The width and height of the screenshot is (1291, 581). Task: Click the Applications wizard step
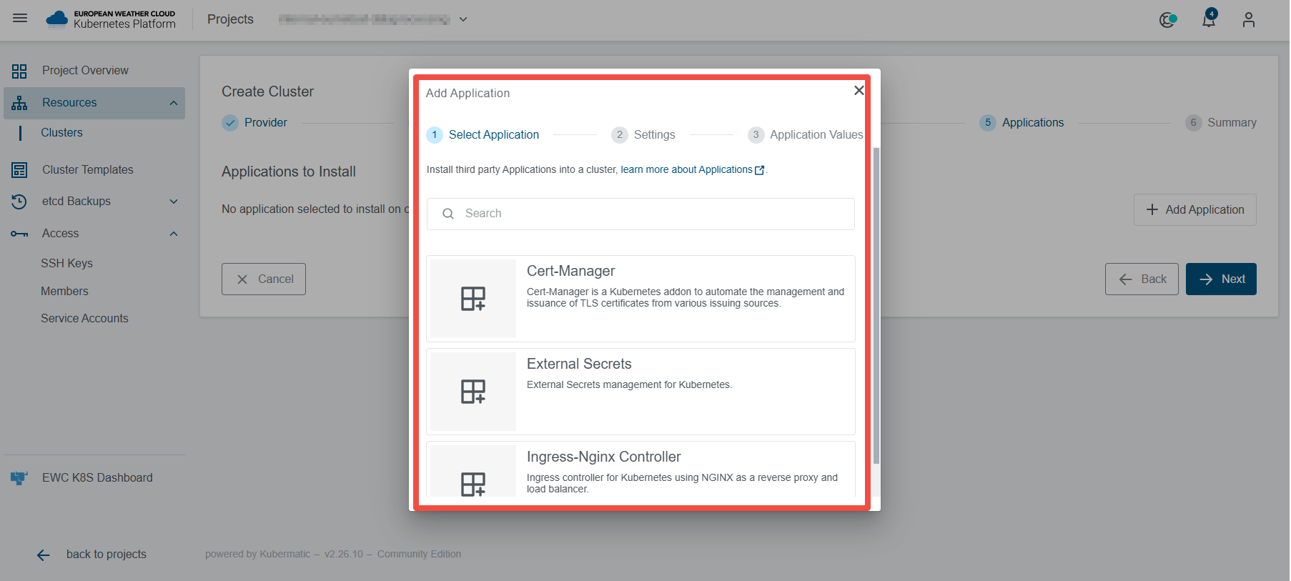point(1022,123)
